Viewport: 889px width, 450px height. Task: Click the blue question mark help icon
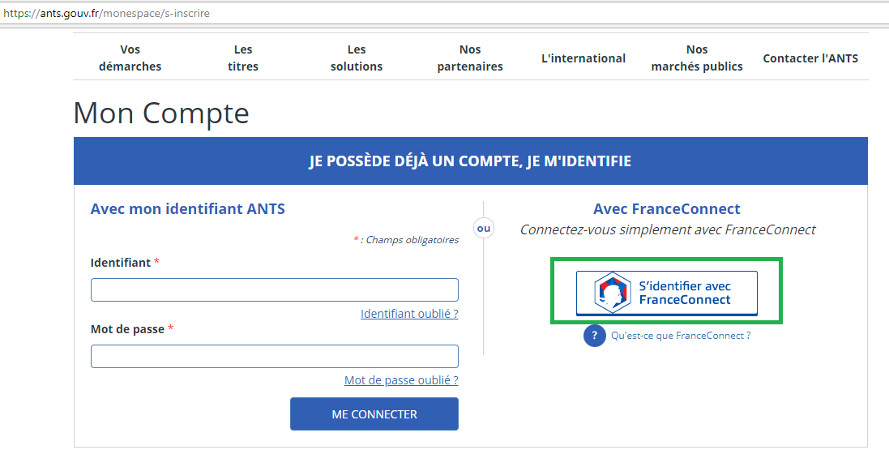[594, 336]
